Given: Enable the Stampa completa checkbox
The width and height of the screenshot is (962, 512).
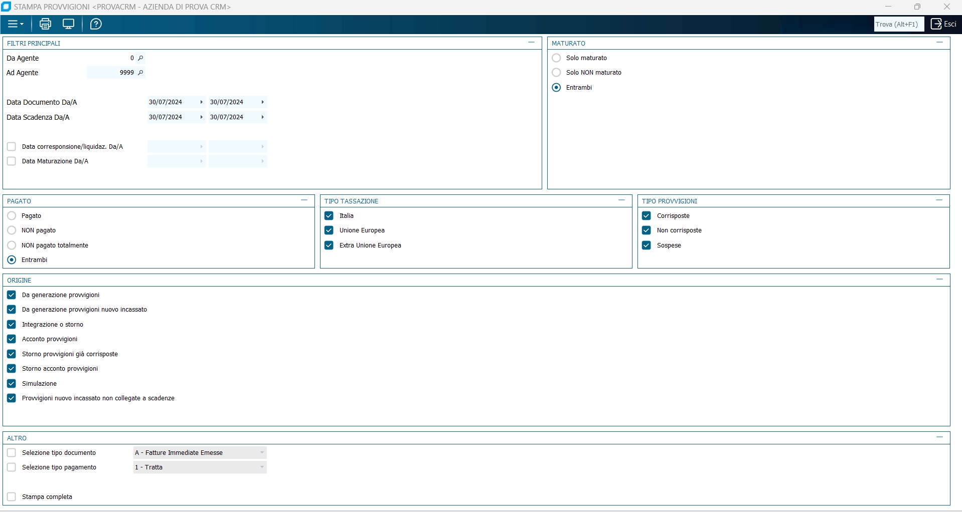Looking at the screenshot, I should [12, 497].
